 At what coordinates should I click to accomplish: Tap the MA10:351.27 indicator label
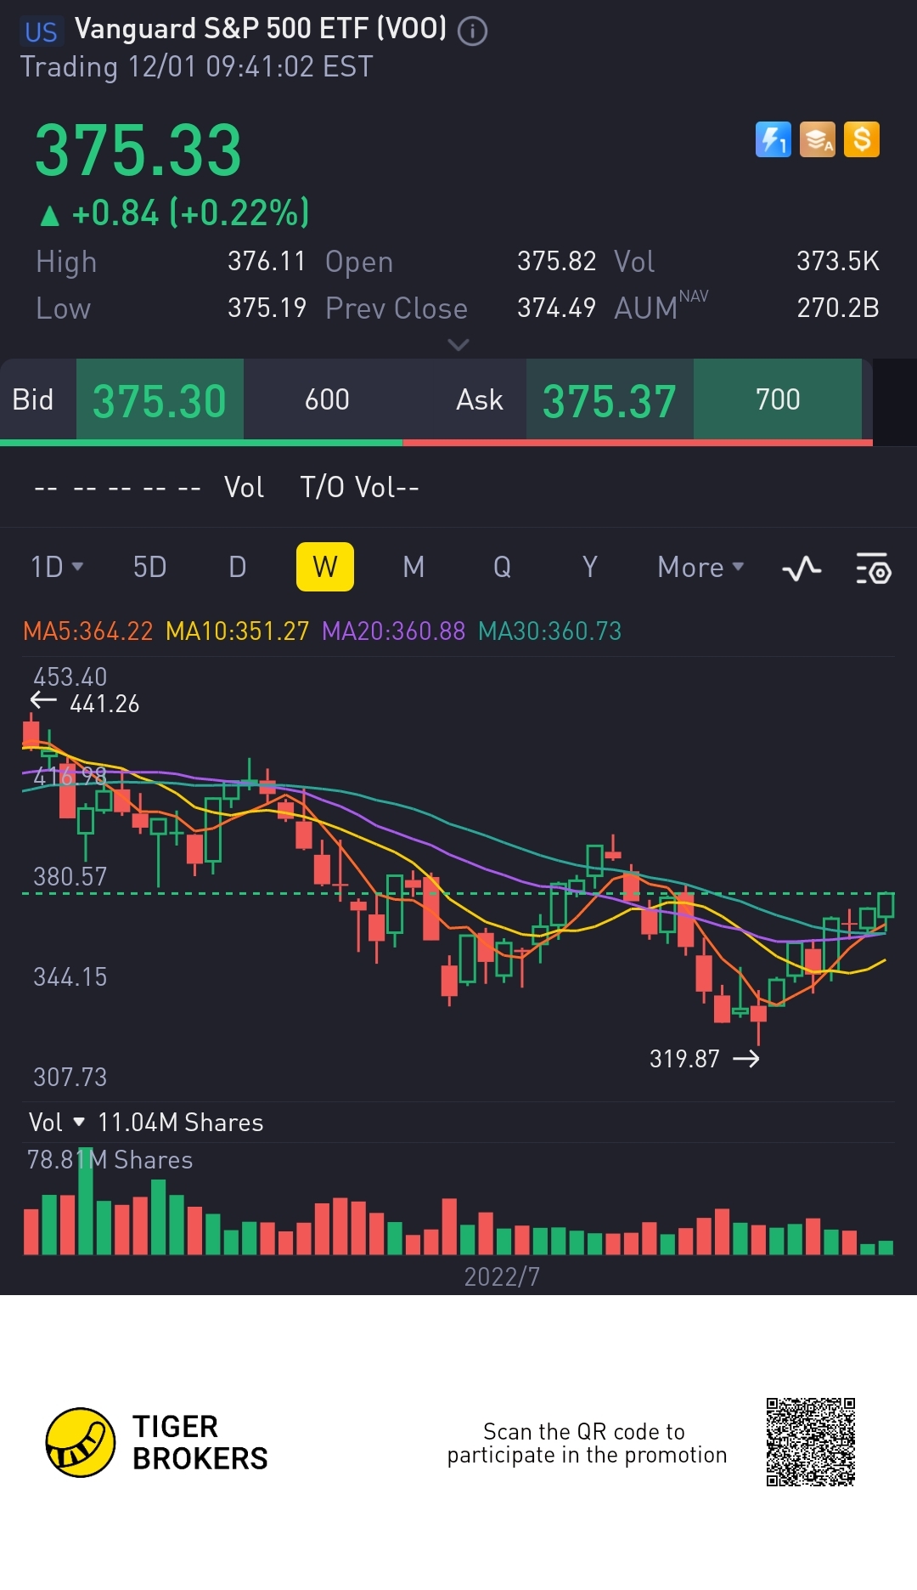point(238,631)
